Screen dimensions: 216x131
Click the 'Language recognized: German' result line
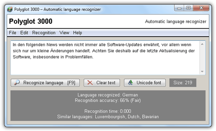108,95
